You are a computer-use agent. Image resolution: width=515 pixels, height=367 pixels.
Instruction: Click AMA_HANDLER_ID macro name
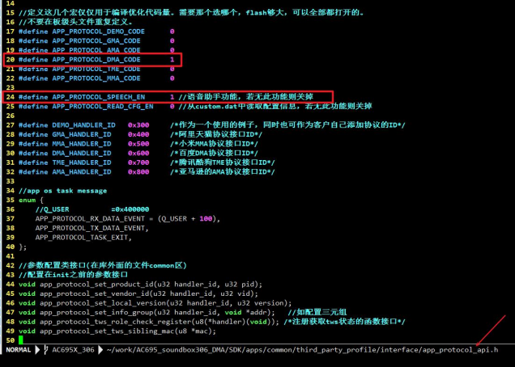click(82, 172)
